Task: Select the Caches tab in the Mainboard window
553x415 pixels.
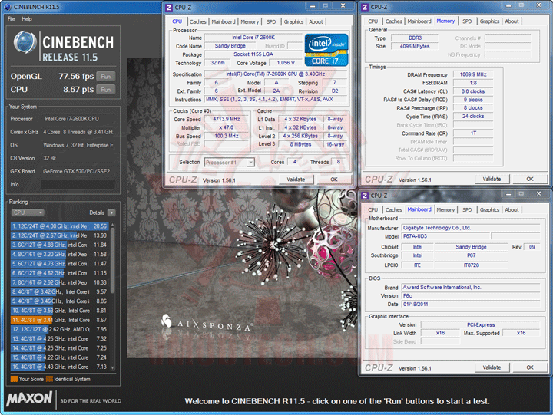Action: coord(393,210)
